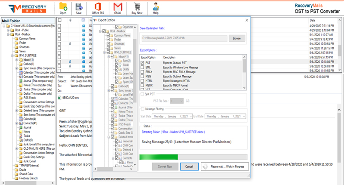Image resolution: width=344 pixels, height=185 pixels.
Task: Select Calendar (This computer only) folder icon
Action: (21, 72)
